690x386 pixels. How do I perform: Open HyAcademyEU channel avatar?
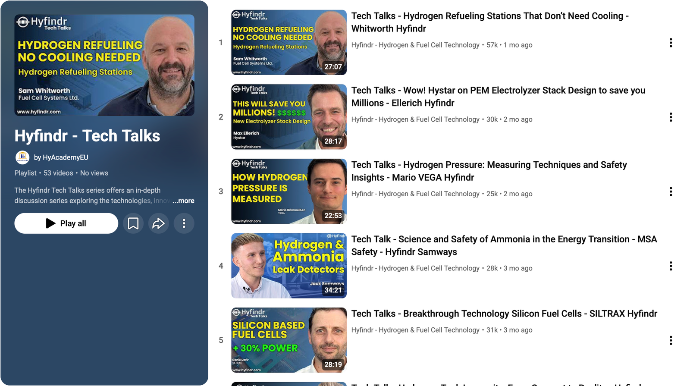coord(22,157)
